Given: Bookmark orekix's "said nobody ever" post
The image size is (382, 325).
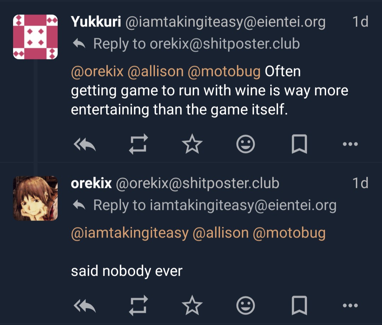Looking at the screenshot, I should [x=299, y=305].
